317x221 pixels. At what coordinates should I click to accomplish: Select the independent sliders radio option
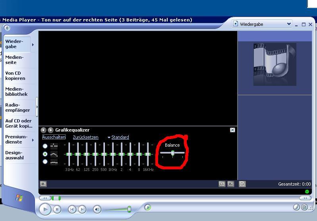click(x=45, y=146)
